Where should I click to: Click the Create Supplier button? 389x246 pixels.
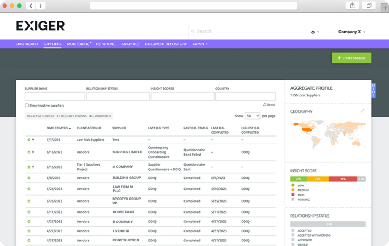351,58
